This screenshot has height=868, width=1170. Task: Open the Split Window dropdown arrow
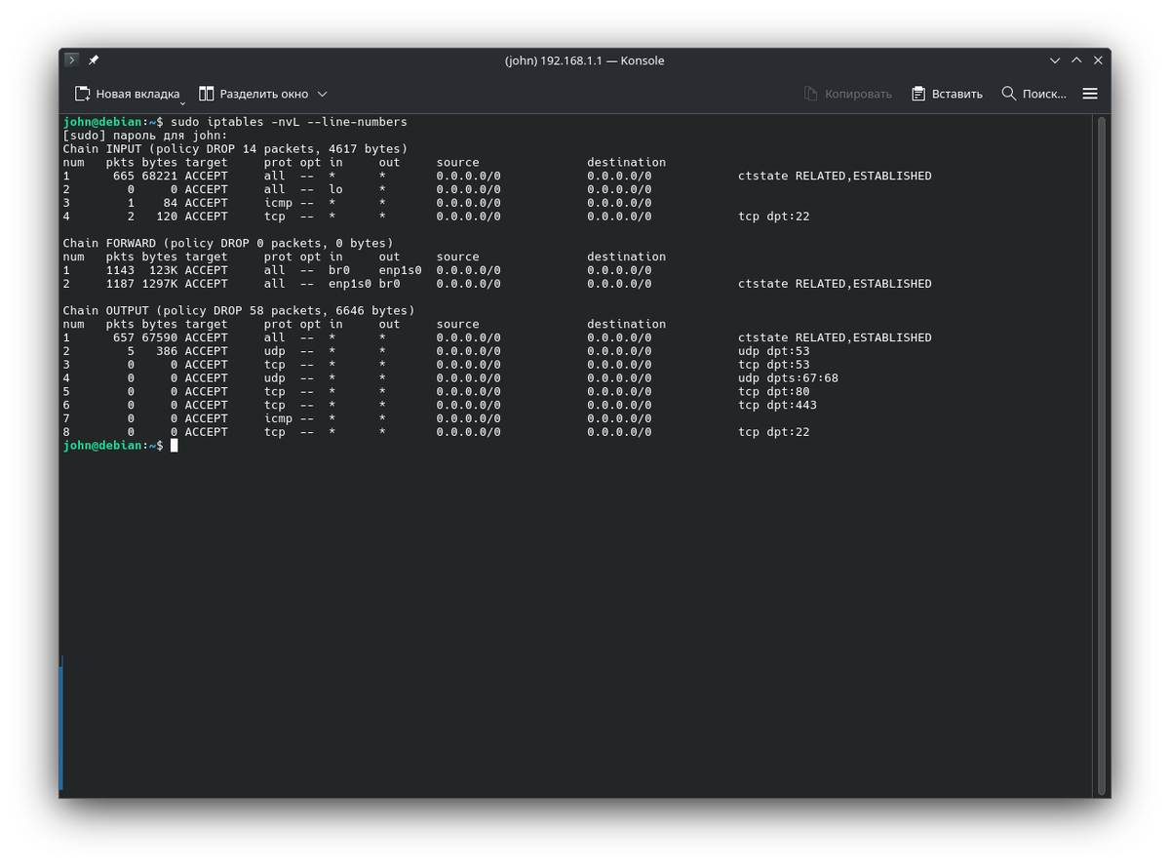[323, 94]
